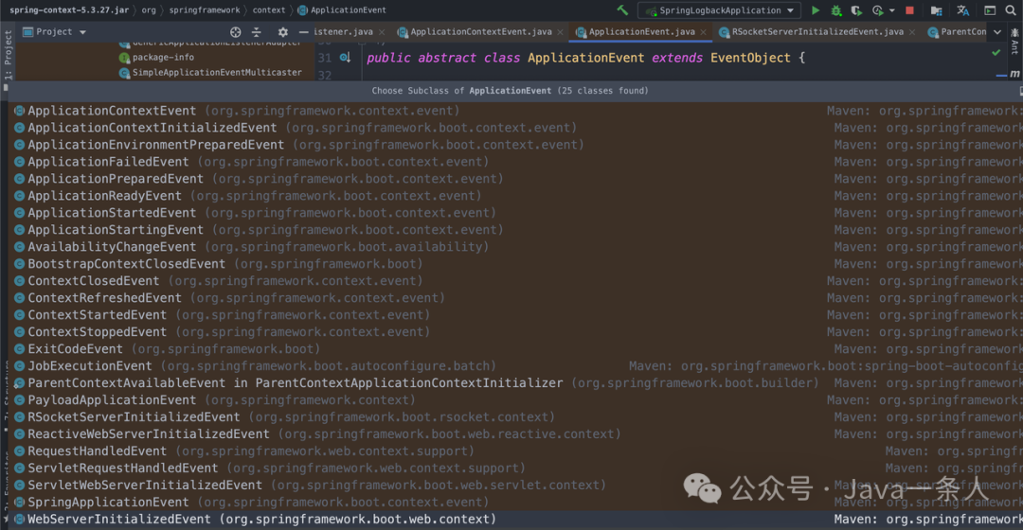Click the locate/select opened file icon
Viewport: 1023px width, 530px height.
pos(236,32)
